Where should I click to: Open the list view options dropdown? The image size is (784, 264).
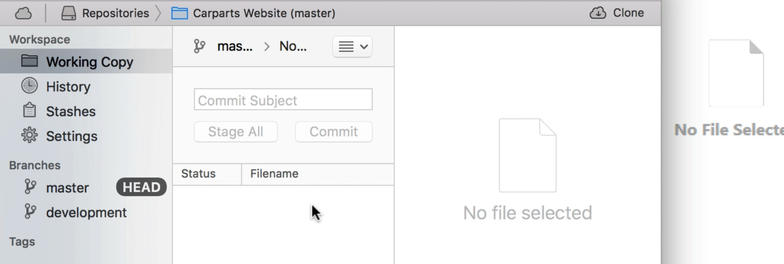[352, 47]
